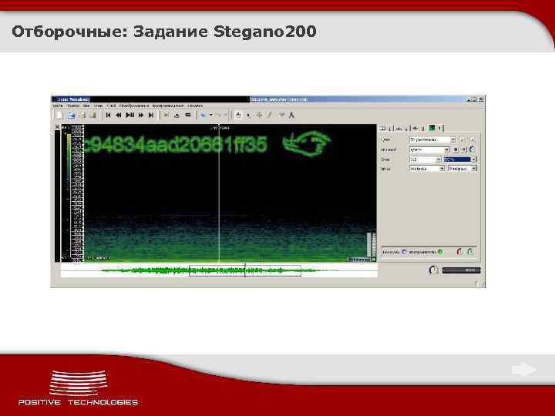
Task: Select the Move/Edit crosshair tool
Action: coord(260,115)
